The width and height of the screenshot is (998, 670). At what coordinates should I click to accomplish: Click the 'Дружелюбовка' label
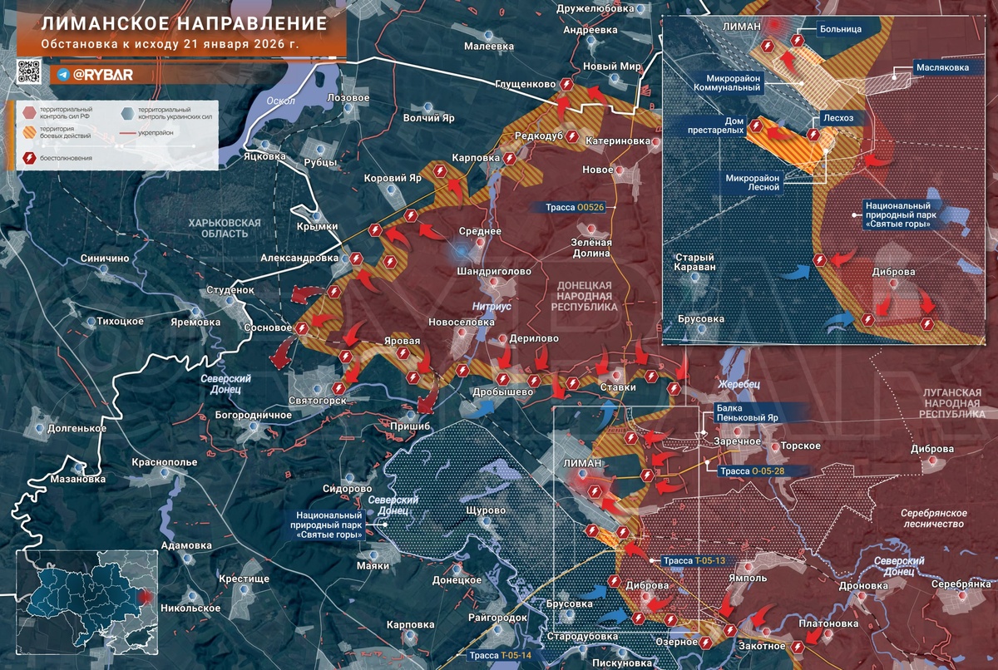[x=595, y=9]
